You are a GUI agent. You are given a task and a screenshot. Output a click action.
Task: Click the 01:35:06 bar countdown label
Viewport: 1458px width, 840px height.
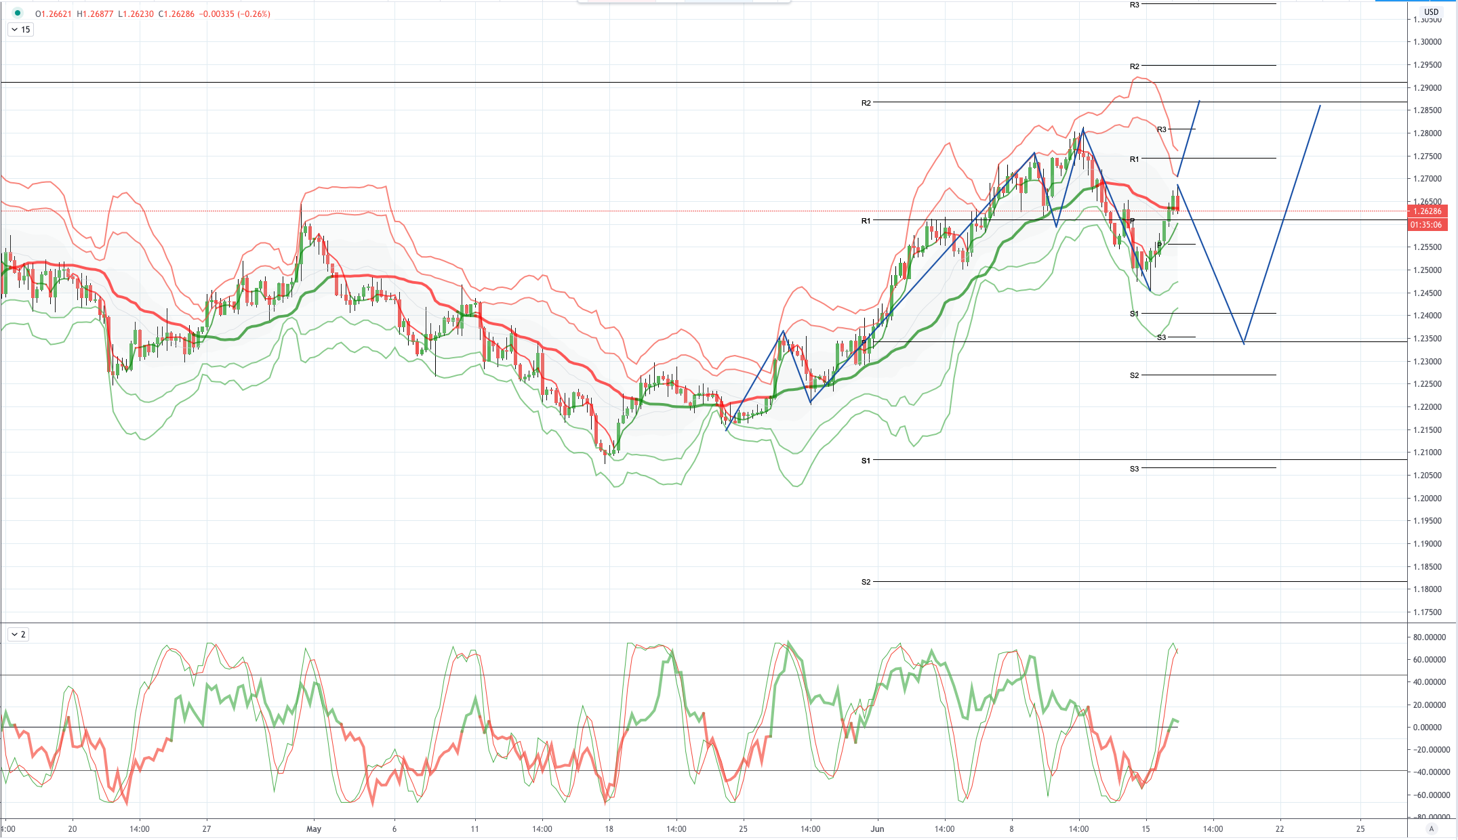click(x=1427, y=224)
